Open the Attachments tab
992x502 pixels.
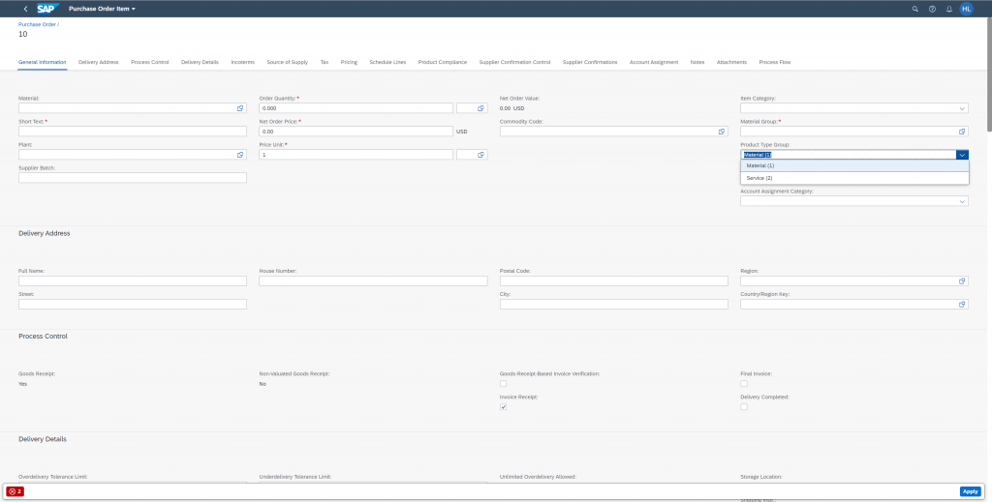(731, 63)
